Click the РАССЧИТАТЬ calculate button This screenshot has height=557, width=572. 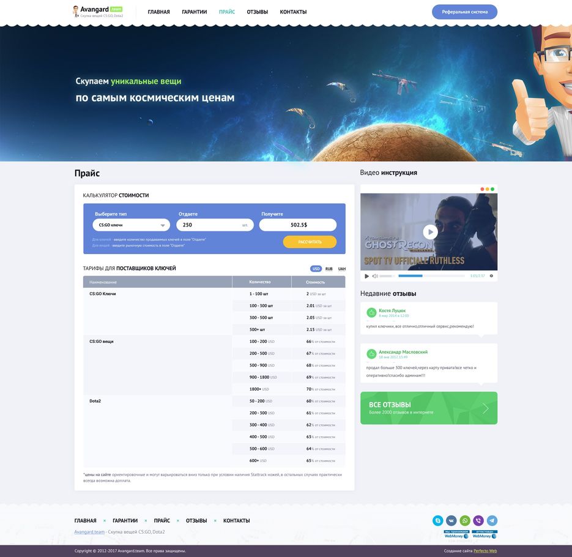[310, 242]
